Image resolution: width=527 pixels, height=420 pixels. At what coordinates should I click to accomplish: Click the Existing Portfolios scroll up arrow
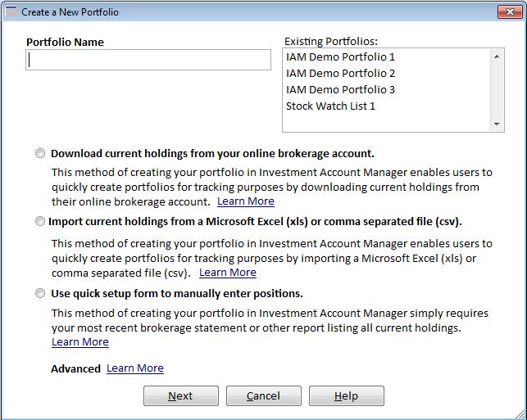click(x=497, y=56)
